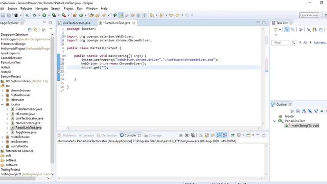
Task: Click the New Java Class green icon
Action: (81, 15)
